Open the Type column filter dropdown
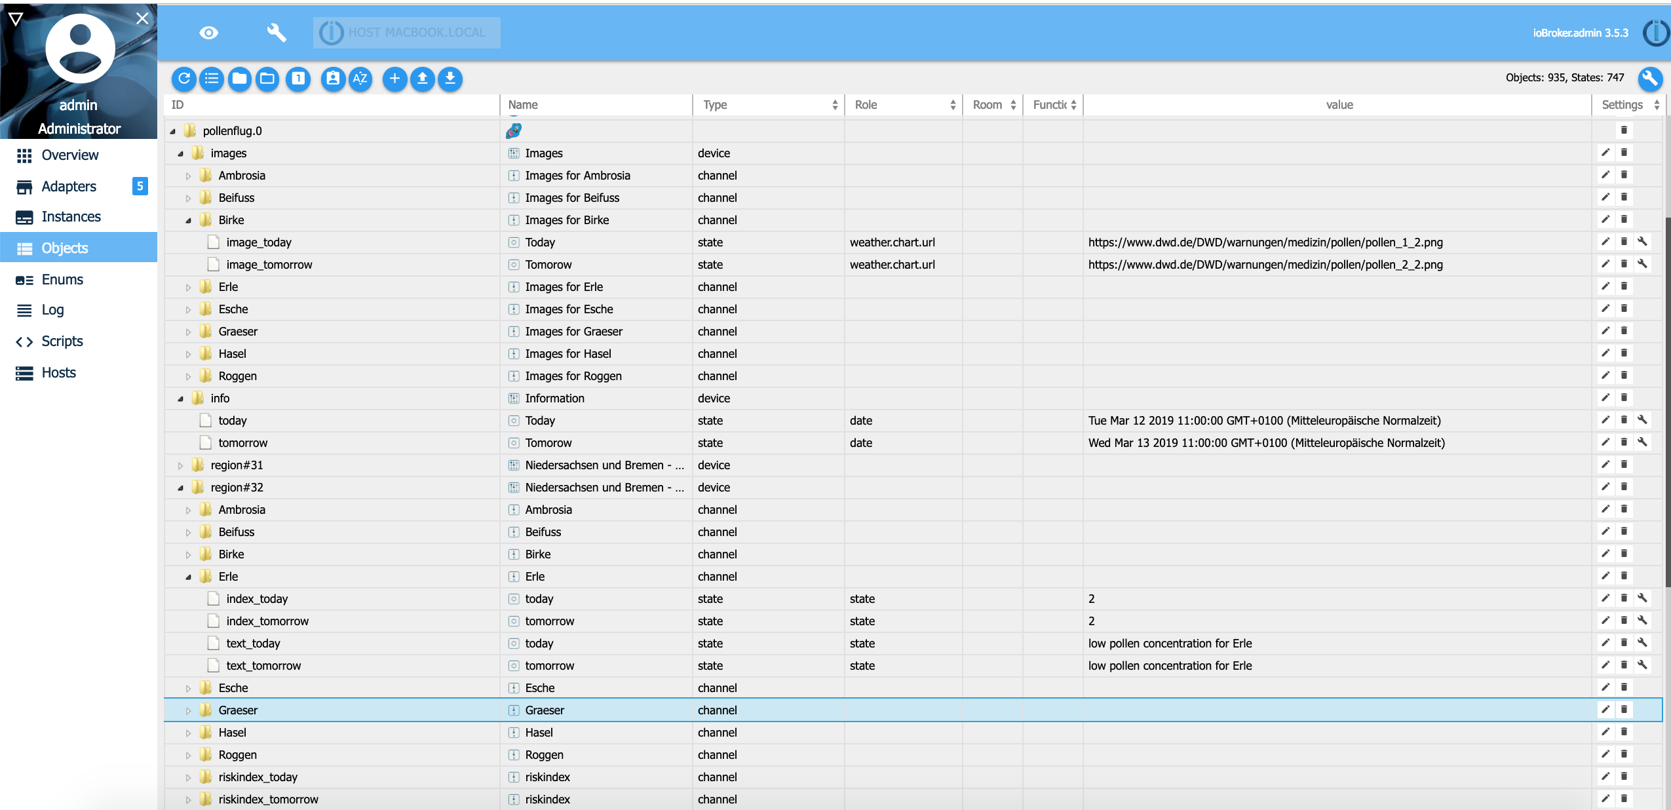Viewport: 1671px width, 810px height. pyautogui.click(x=768, y=105)
